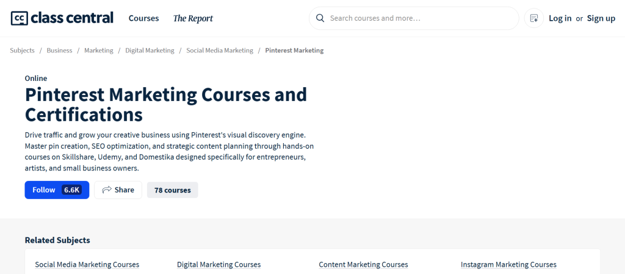This screenshot has height=274, width=625.
Task: Click the Share arrow icon
Action: point(107,190)
